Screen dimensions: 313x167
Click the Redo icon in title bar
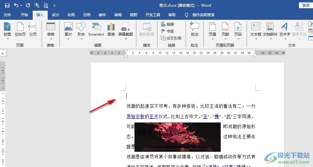point(28,5)
